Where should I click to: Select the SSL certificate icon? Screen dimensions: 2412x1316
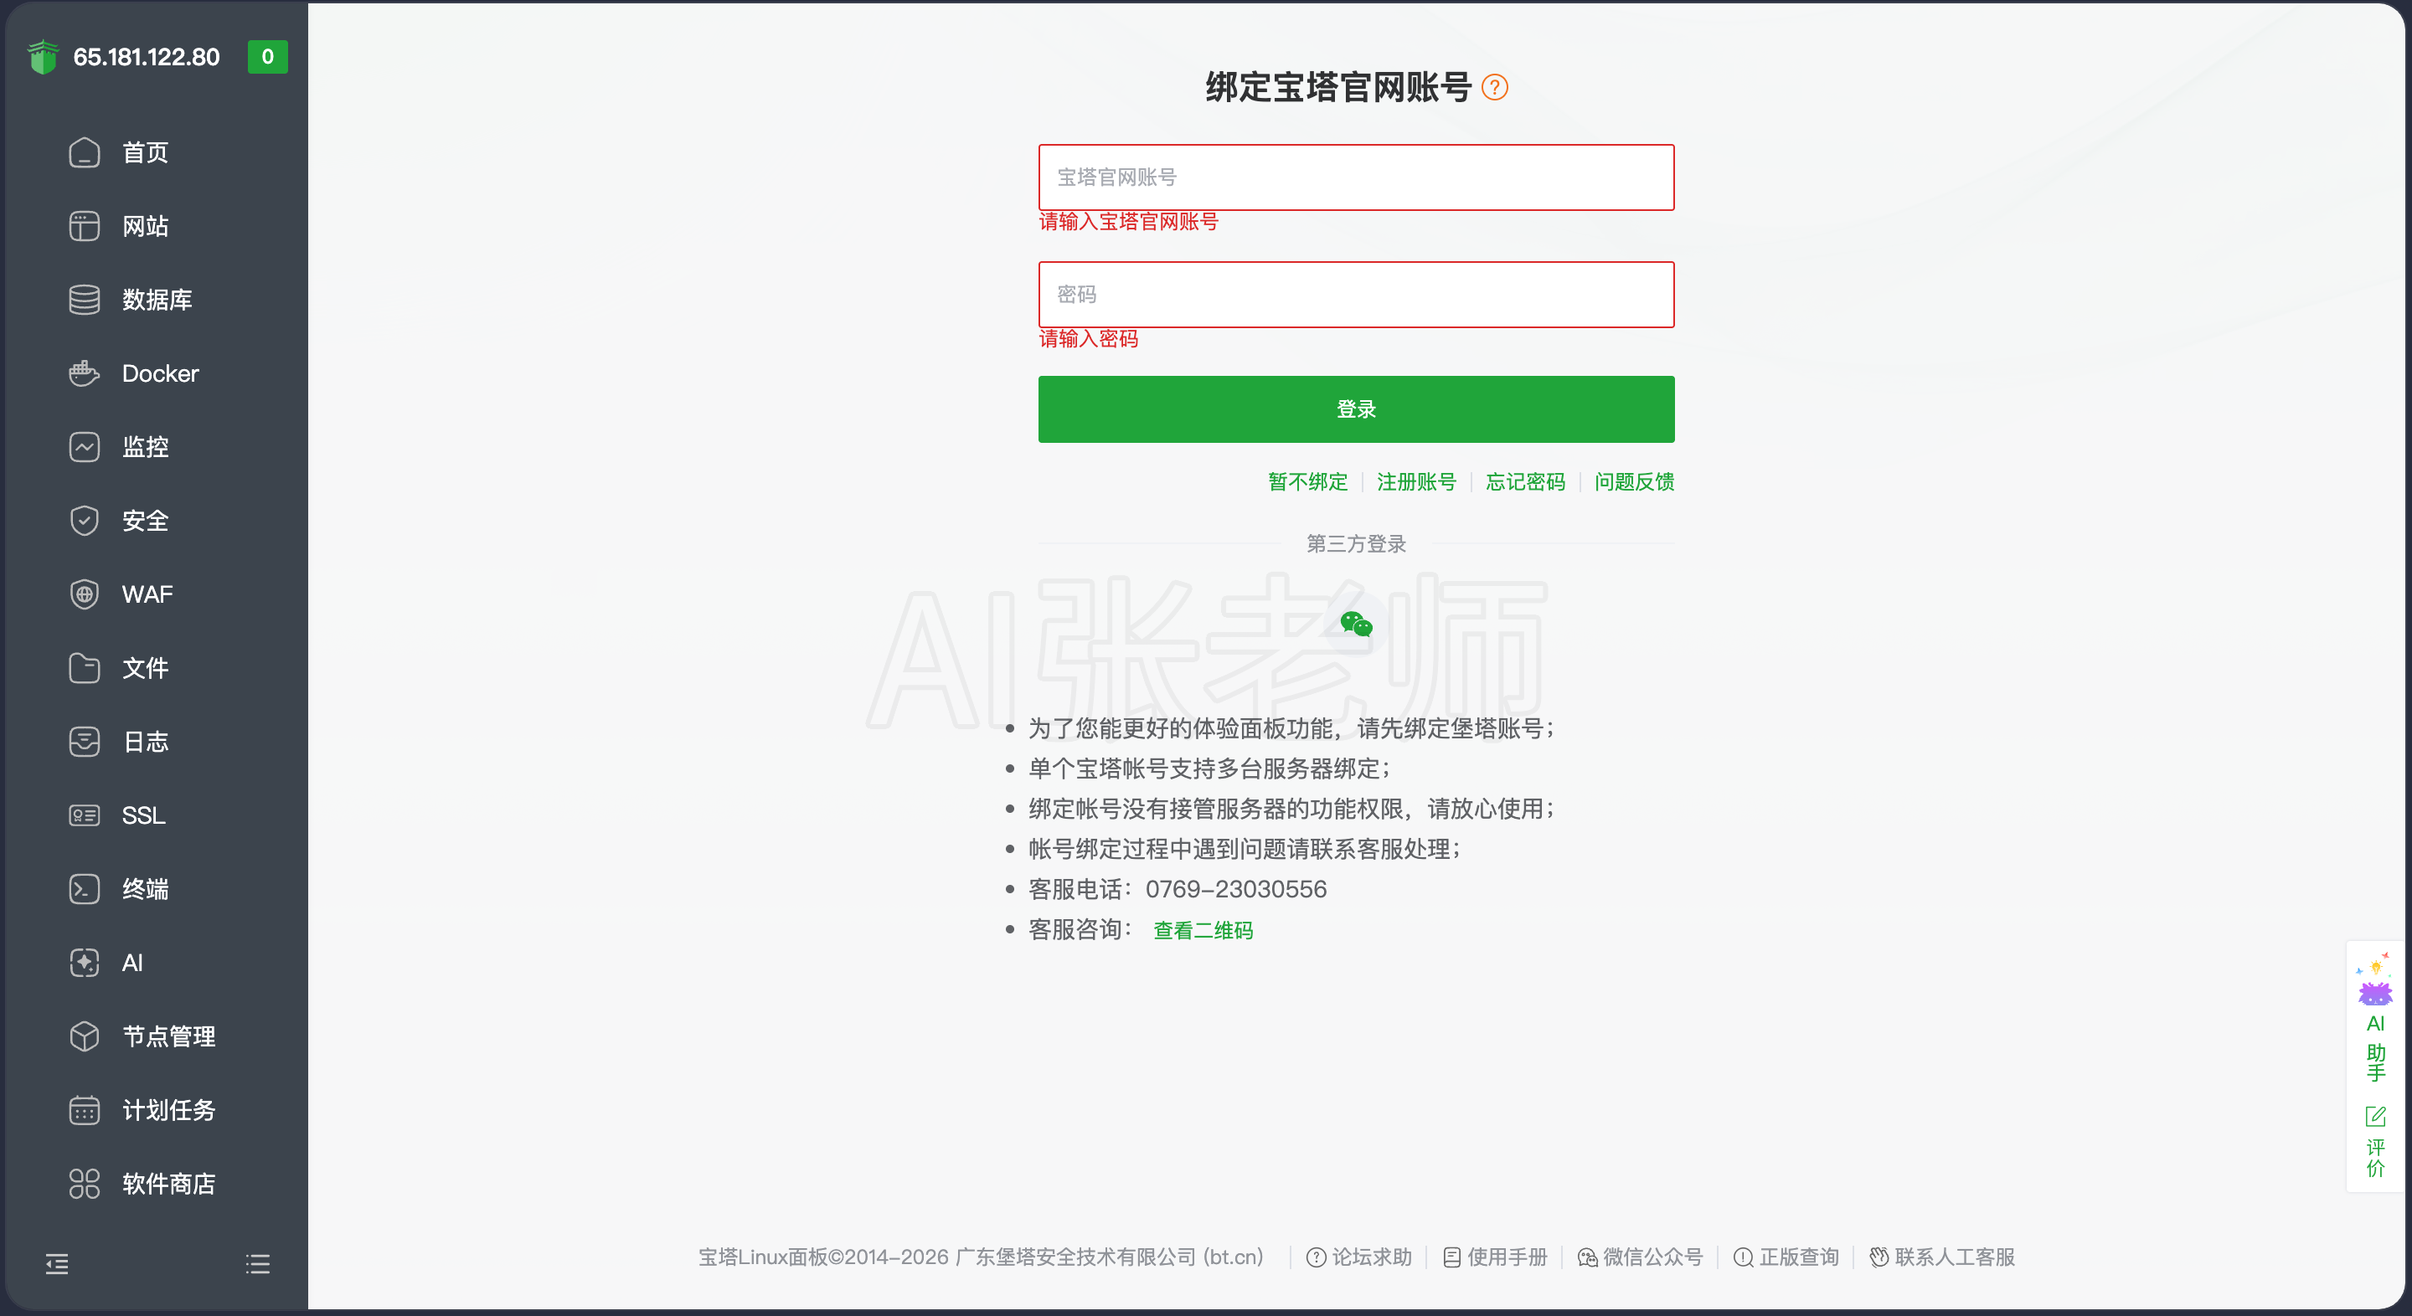pos(85,815)
